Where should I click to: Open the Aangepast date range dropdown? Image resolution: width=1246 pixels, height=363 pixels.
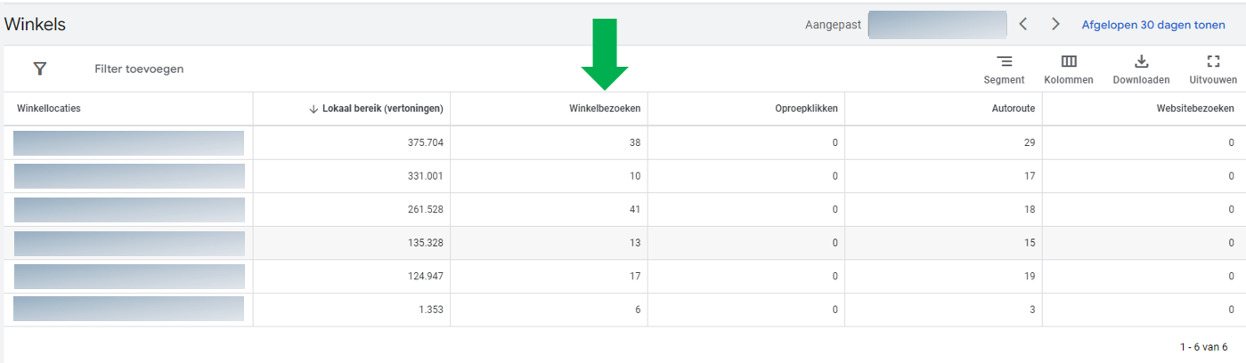pyautogui.click(x=937, y=24)
